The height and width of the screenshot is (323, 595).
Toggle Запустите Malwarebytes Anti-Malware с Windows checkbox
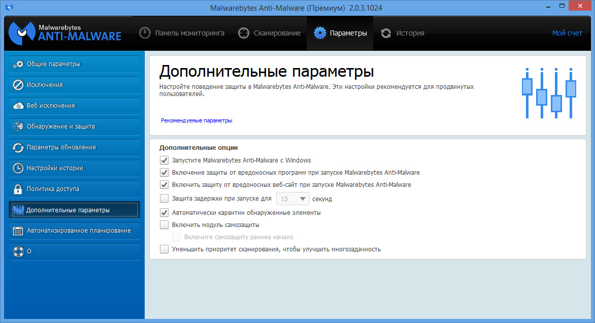(164, 160)
